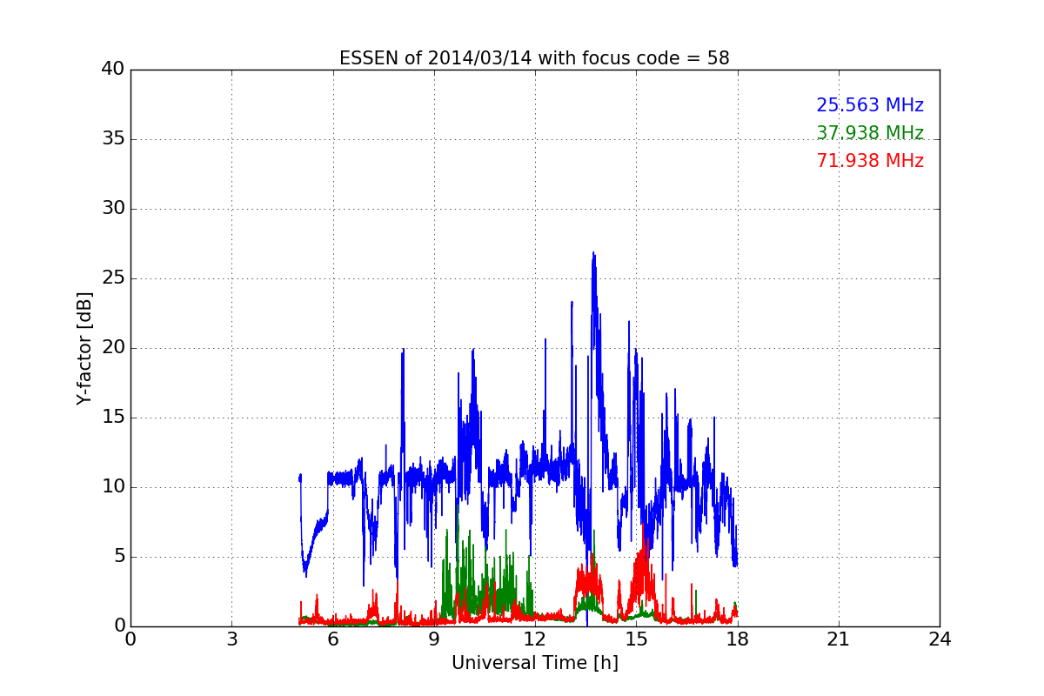The image size is (1044, 696).
Task: Click the x-axis tick value 18
Action: coord(738,639)
